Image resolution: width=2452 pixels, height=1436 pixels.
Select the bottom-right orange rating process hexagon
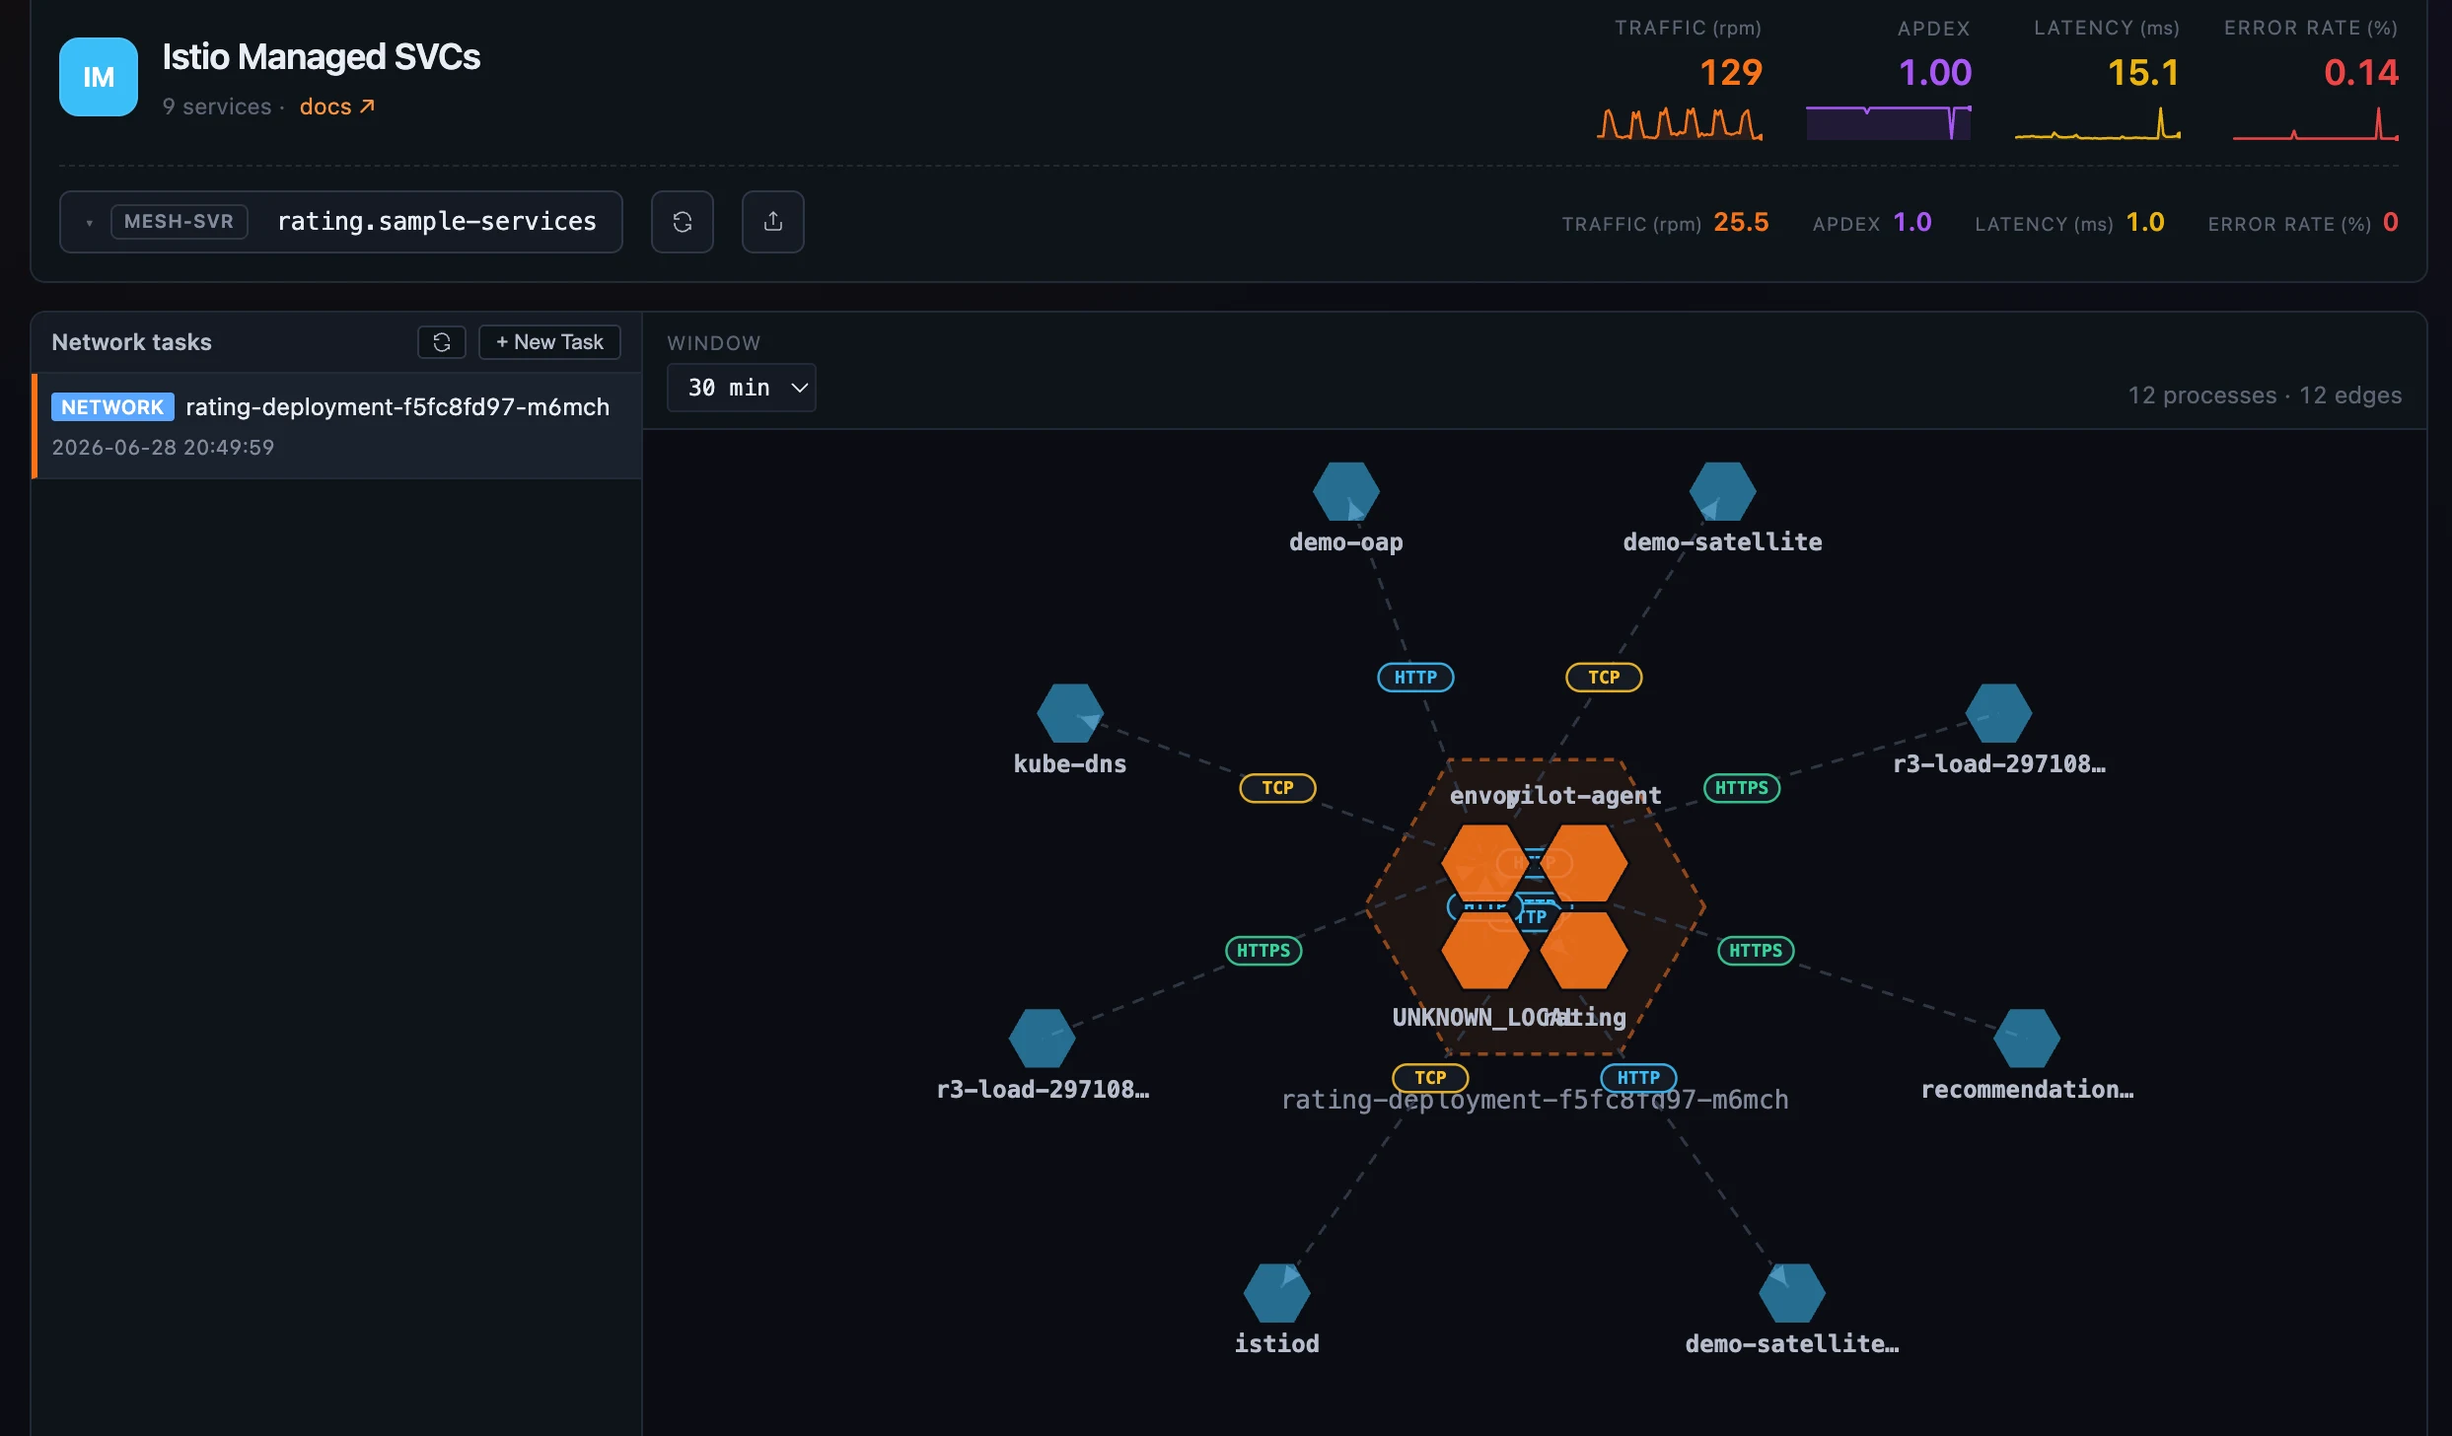pos(1584,951)
